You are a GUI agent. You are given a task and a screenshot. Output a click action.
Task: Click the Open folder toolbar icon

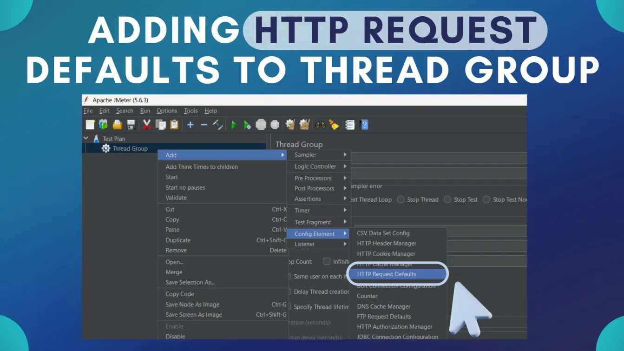pos(117,125)
